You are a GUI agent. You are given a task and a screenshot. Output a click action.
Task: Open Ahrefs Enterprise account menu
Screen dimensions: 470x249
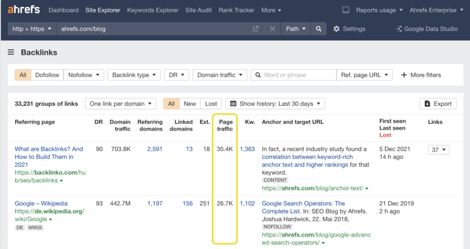point(436,10)
